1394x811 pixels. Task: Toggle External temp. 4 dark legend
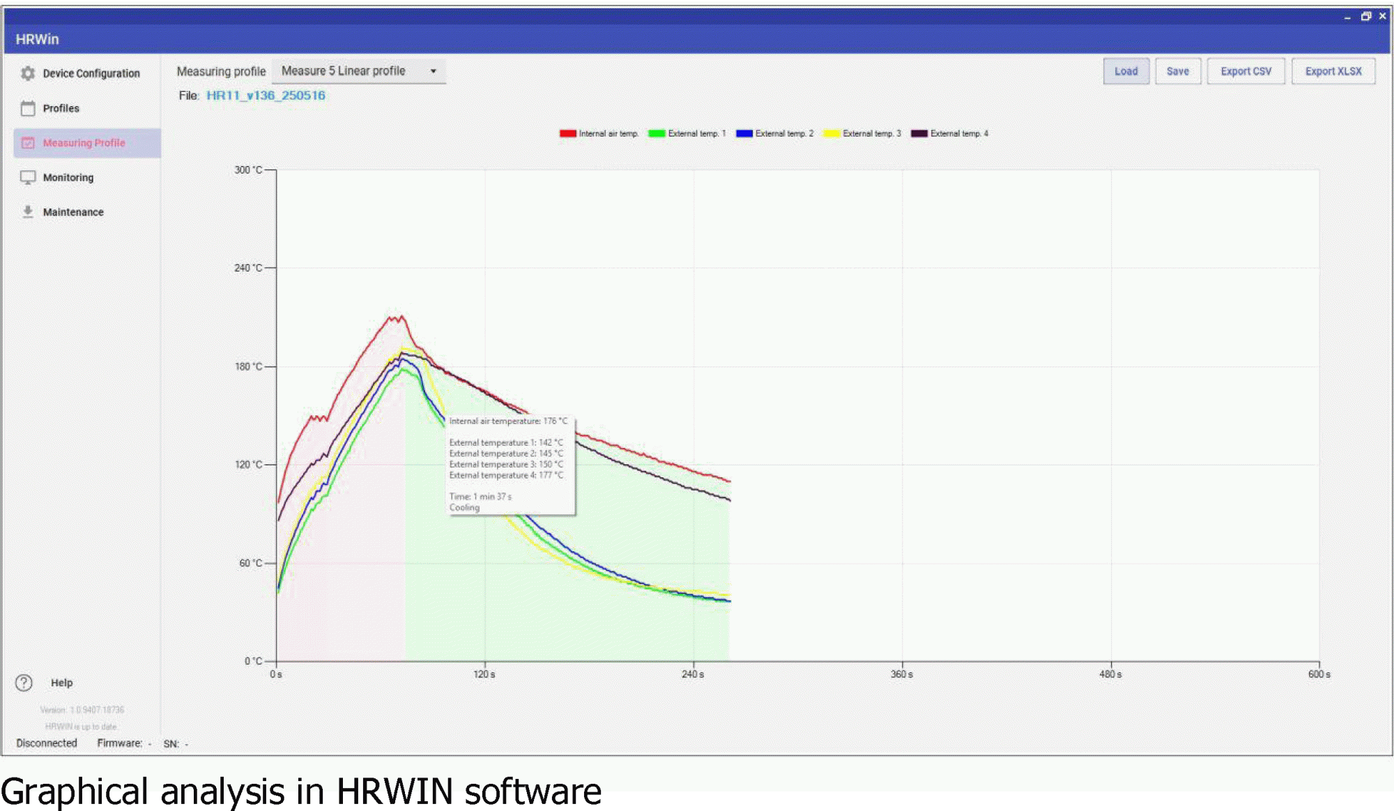pyautogui.click(x=919, y=134)
